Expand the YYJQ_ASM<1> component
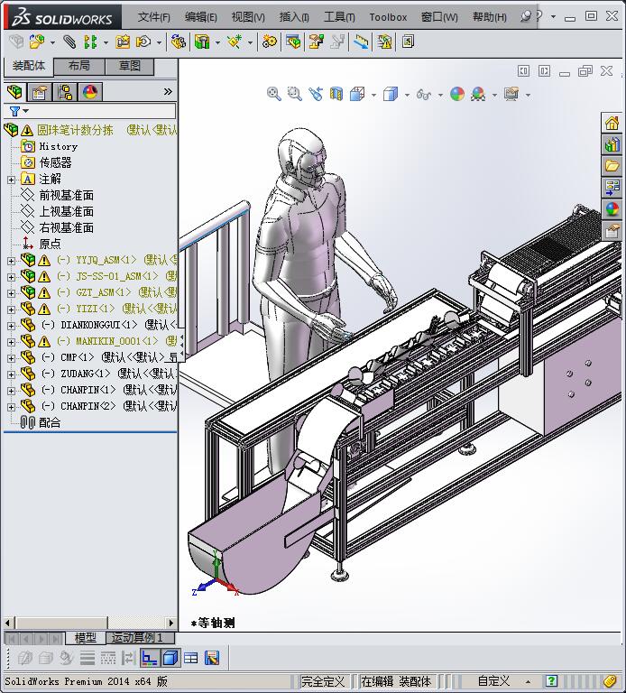Screen dimensions: 626x693 click(x=11, y=261)
